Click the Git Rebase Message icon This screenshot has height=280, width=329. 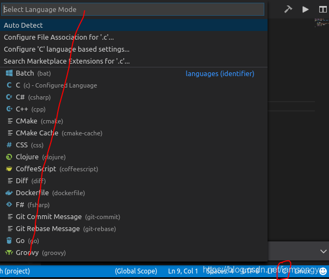pos(10,228)
